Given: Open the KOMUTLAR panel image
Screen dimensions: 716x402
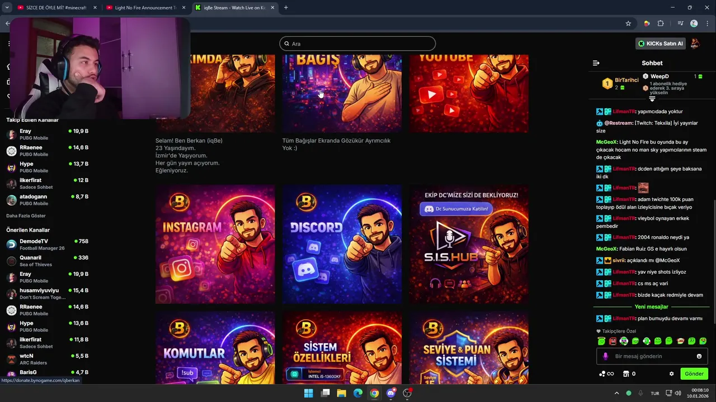Looking at the screenshot, I should pos(215,348).
